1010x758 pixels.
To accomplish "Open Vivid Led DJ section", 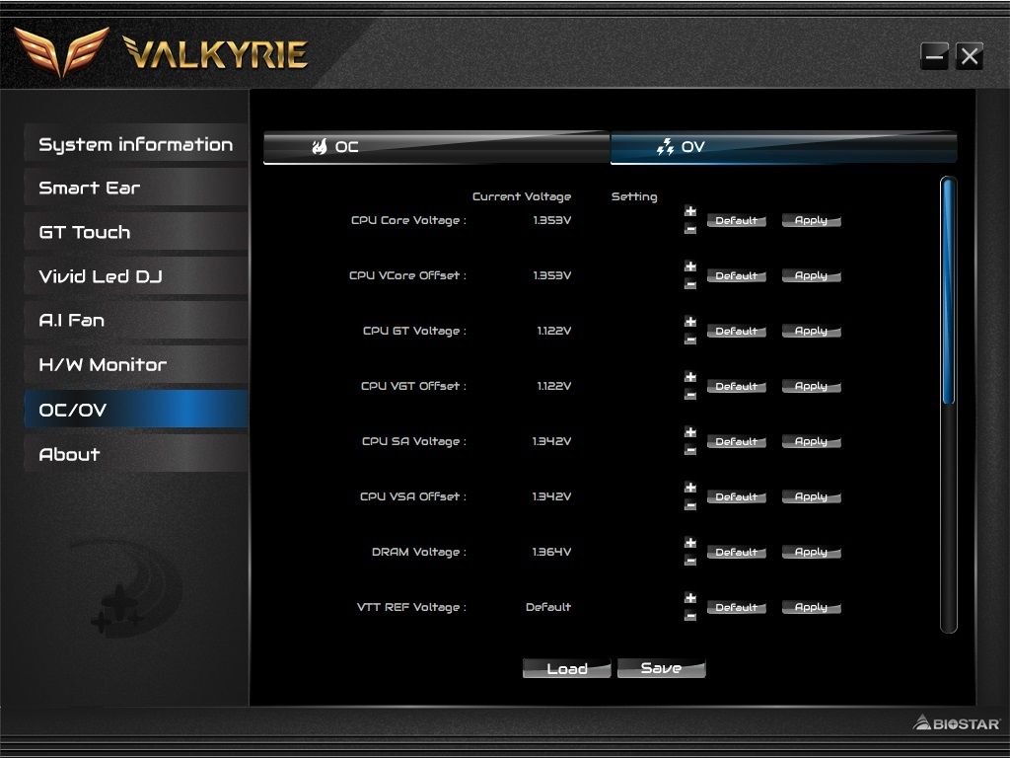I will (136, 276).
